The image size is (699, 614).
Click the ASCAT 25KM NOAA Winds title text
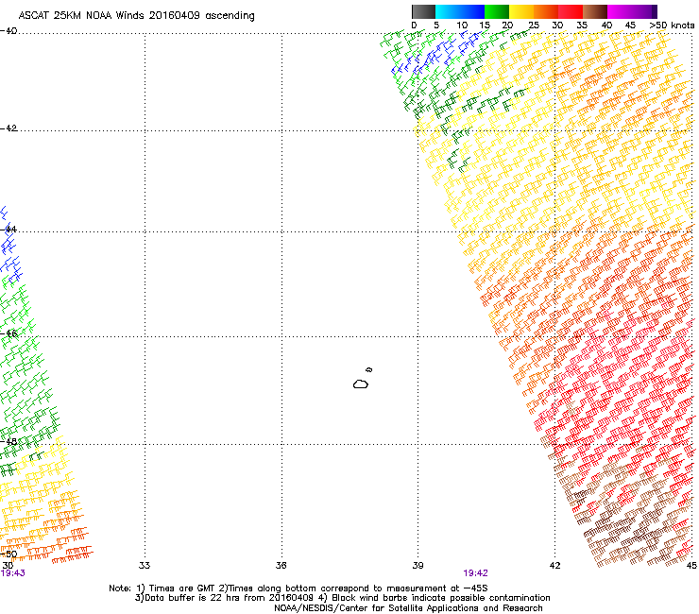click(136, 16)
